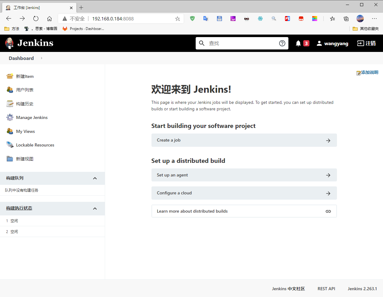
Task: Open notifications bell icon
Action: [298, 43]
